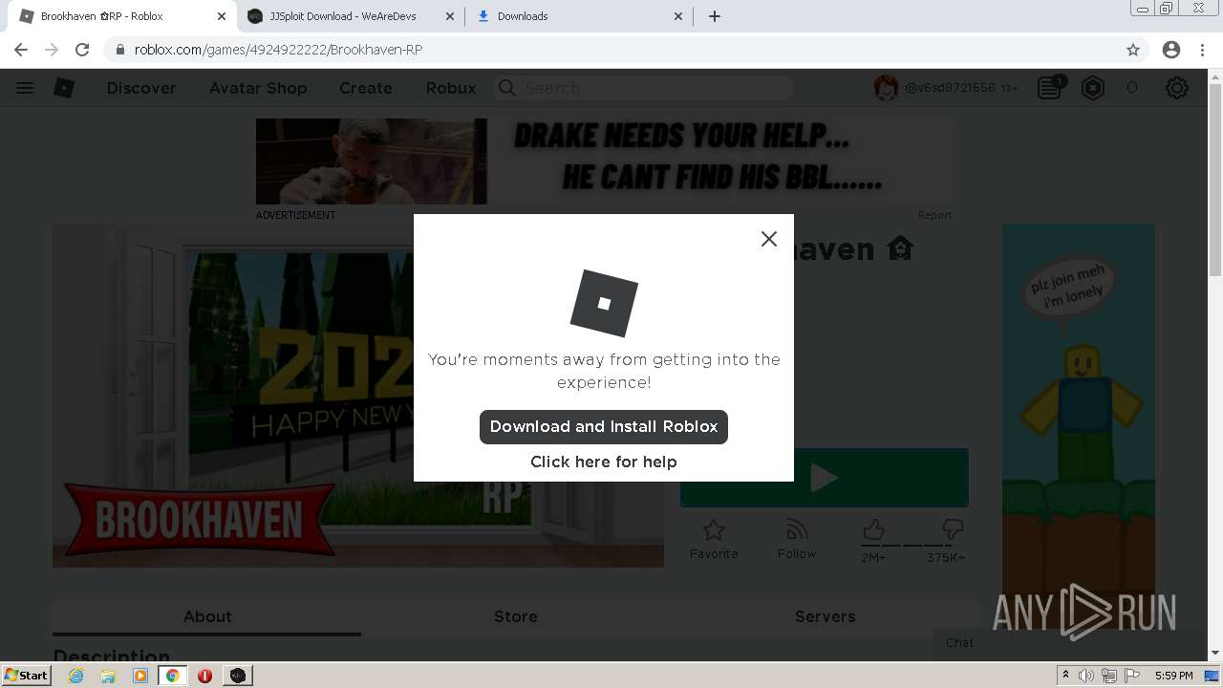1223x688 pixels.
Task: Open user avatar profile icon
Action: coord(886,88)
